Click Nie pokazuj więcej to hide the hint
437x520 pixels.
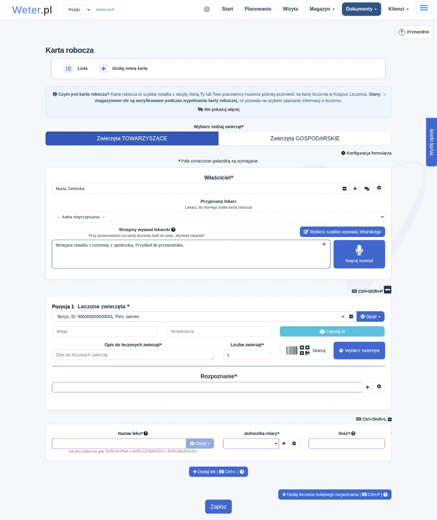pos(218,109)
